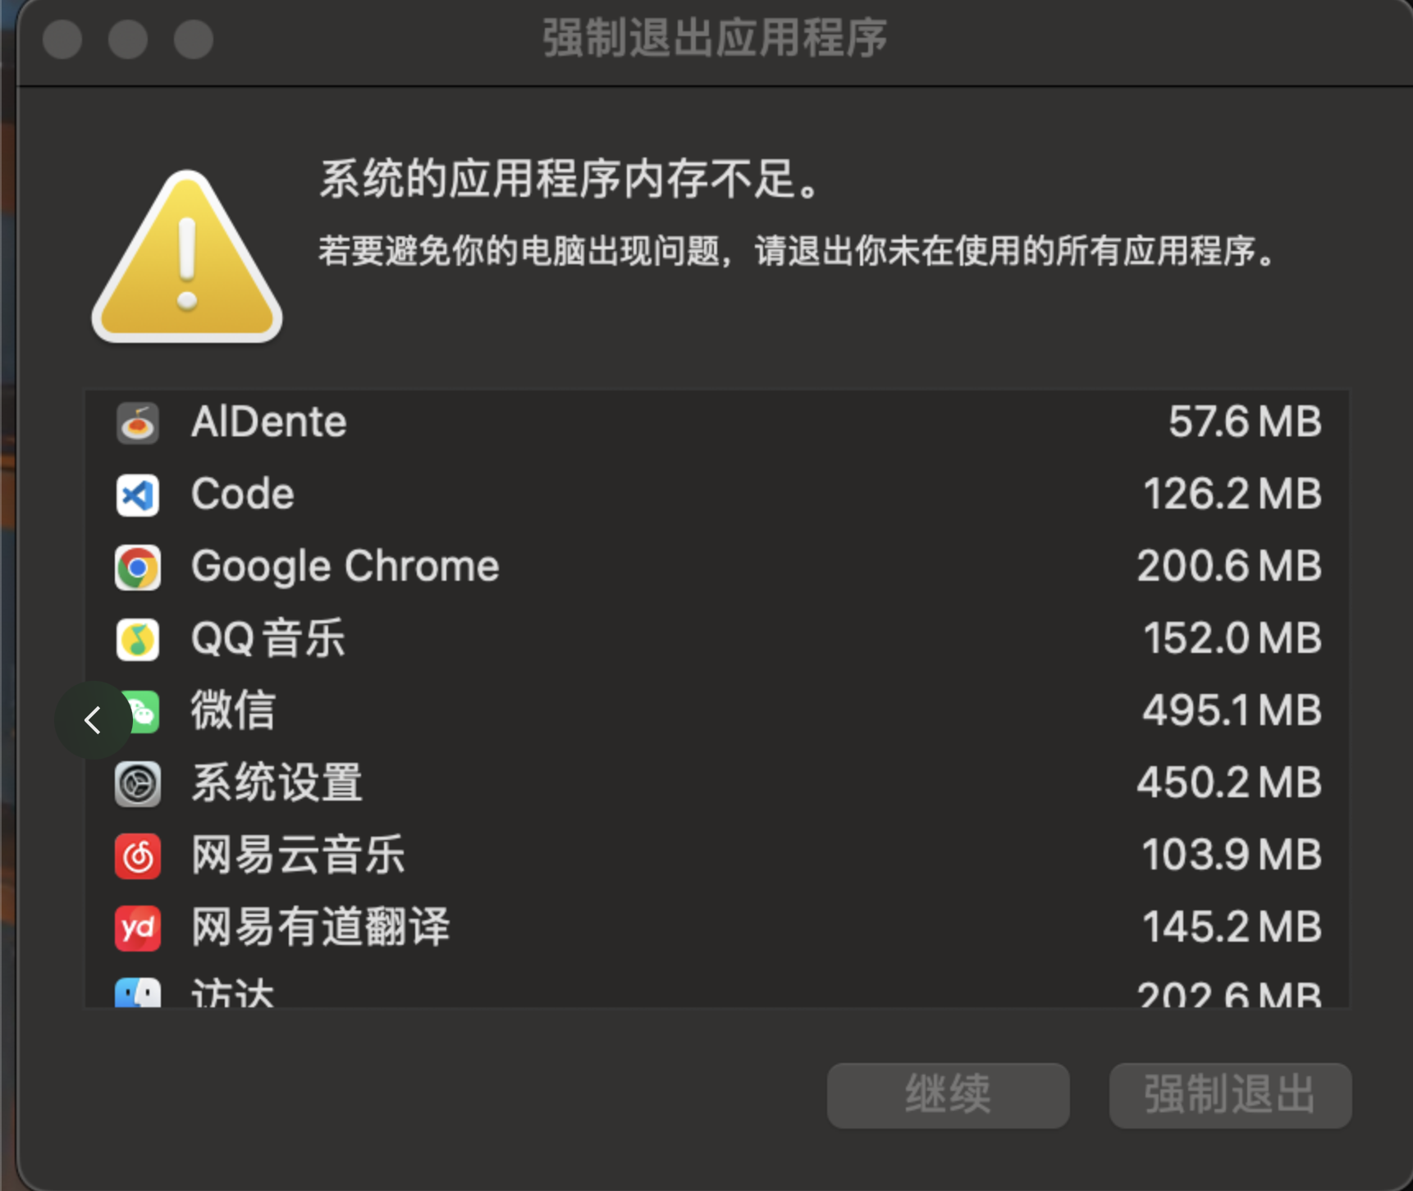Select the Code entry in the list
This screenshot has height=1191, width=1413.
click(717, 495)
